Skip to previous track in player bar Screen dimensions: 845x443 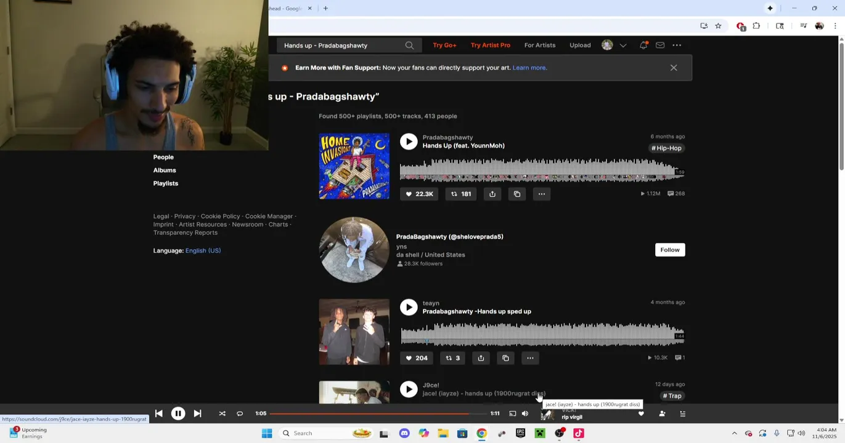tap(158, 413)
